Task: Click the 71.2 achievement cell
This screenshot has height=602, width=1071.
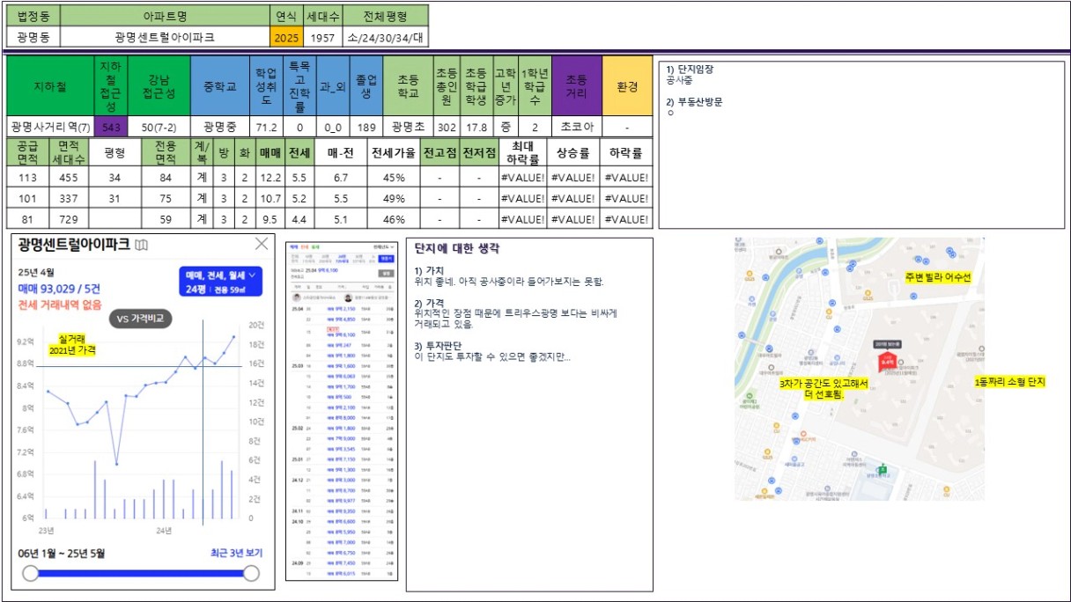Action: point(266,127)
